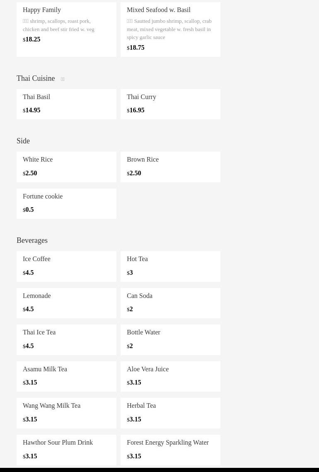Click the Lemonade drink card
Image resolution: width=319 pixels, height=472 pixels.
coord(66,303)
